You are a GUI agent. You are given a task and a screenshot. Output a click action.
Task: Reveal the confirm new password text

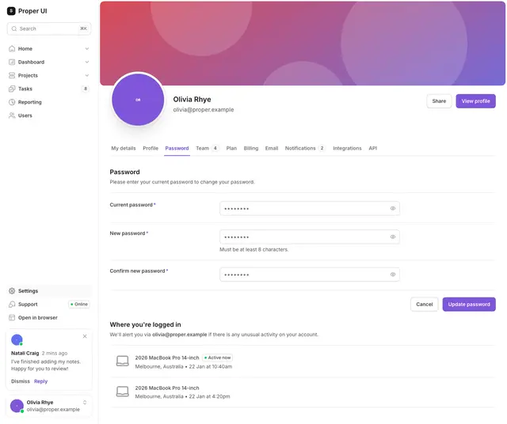click(393, 274)
